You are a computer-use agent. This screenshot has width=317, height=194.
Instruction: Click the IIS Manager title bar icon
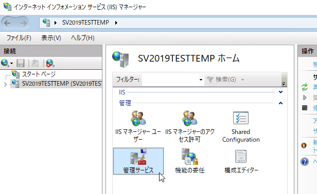(x=8, y=7)
